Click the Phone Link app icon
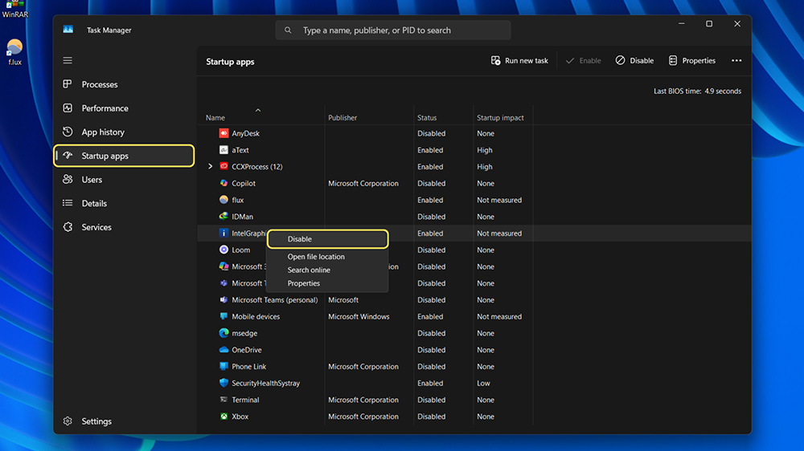This screenshot has width=804, height=451. click(224, 366)
